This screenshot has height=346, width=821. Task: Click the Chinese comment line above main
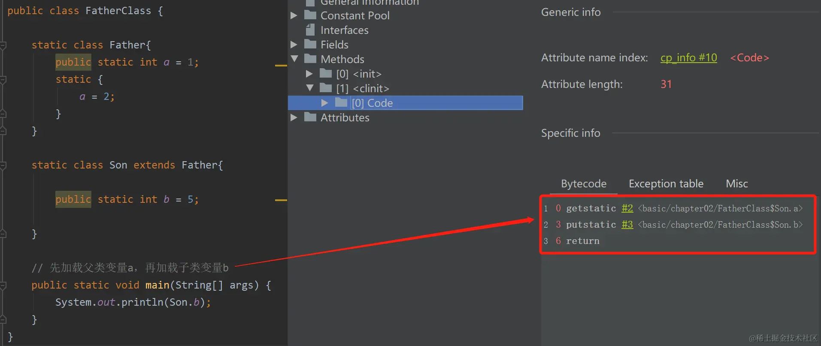click(x=130, y=268)
